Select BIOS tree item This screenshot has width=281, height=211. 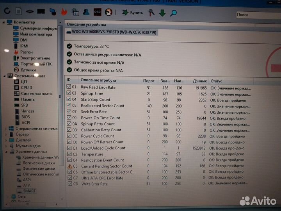(23, 117)
